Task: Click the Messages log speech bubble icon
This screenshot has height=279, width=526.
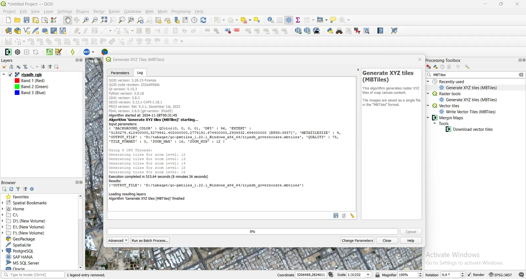Action: click(x=521, y=275)
